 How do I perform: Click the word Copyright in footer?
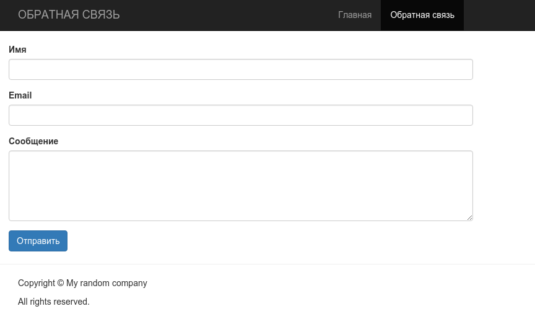[36, 283]
